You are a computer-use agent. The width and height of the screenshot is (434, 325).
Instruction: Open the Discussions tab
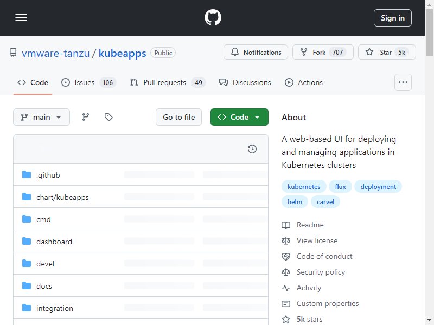point(245,82)
